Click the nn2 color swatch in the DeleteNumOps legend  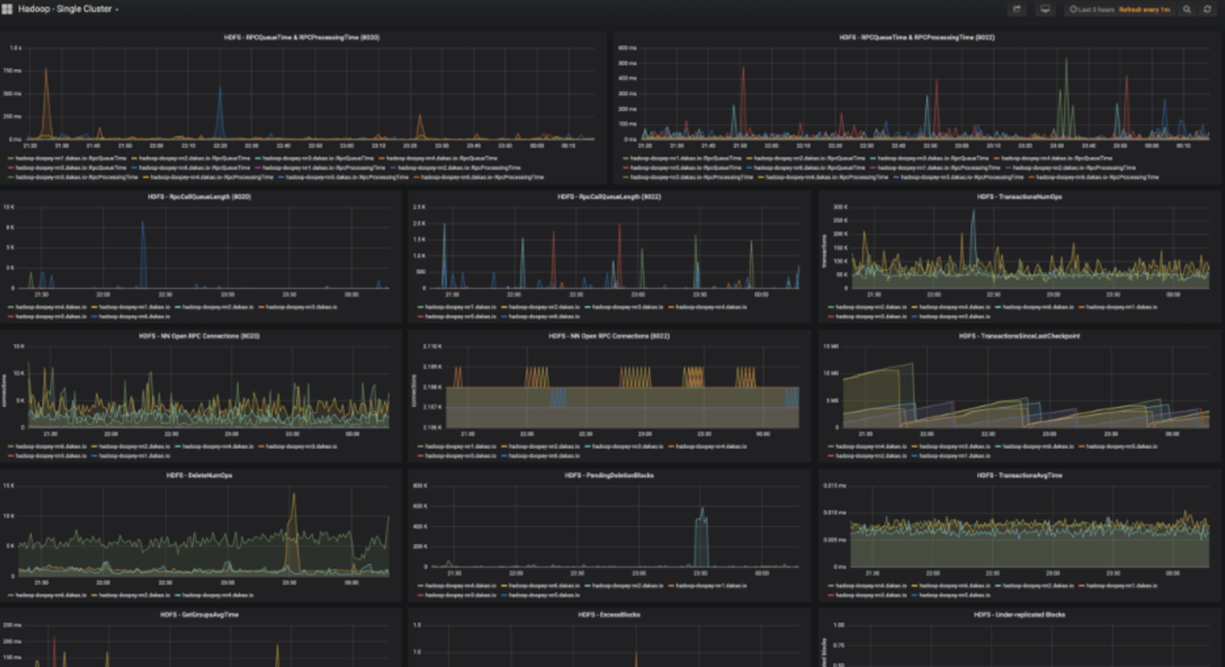(x=94, y=595)
